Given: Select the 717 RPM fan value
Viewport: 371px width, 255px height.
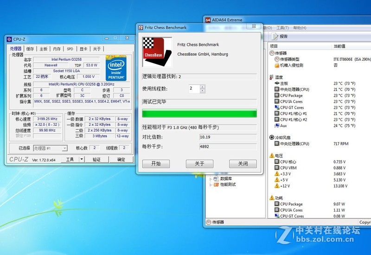Looking at the screenshot, I should [x=341, y=143].
